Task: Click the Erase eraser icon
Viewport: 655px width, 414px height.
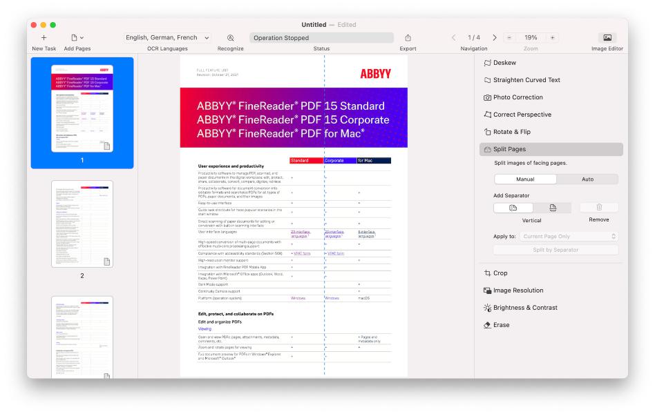Action: point(487,325)
